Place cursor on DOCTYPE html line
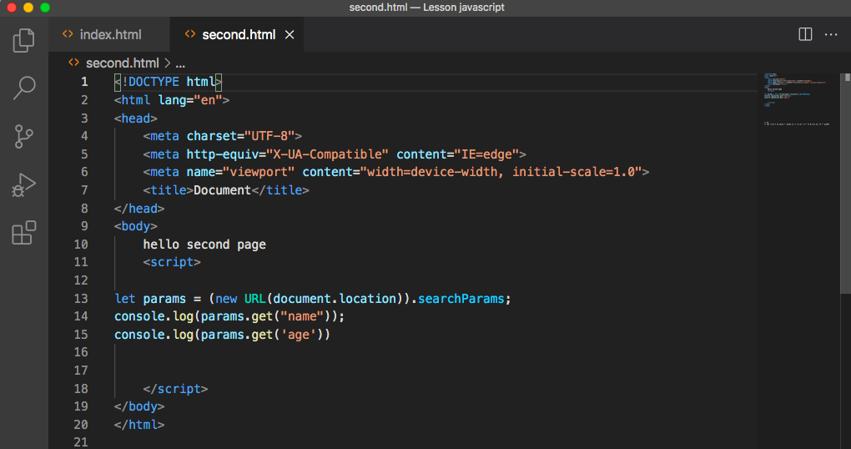This screenshot has height=449, width=851. point(169,82)
